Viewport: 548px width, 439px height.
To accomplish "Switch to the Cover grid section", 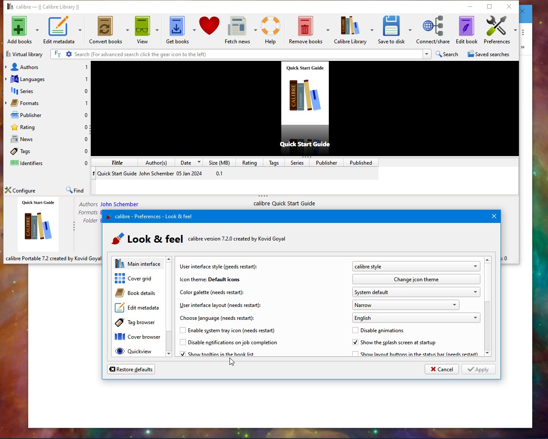I will point(138,279).
